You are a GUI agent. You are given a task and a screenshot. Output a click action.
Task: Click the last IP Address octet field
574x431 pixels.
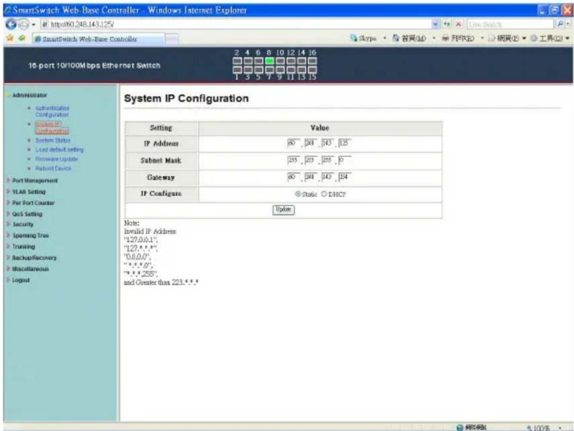(345, 142)
